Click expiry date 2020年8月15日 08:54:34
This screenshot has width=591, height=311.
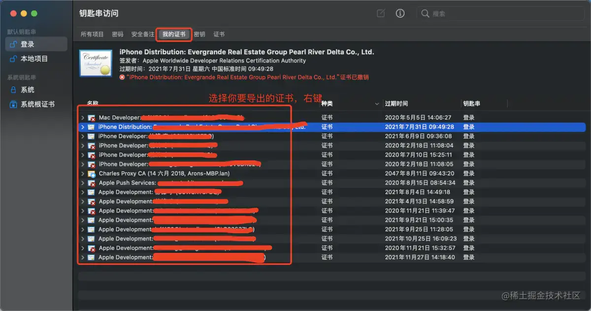coord(420,183)
